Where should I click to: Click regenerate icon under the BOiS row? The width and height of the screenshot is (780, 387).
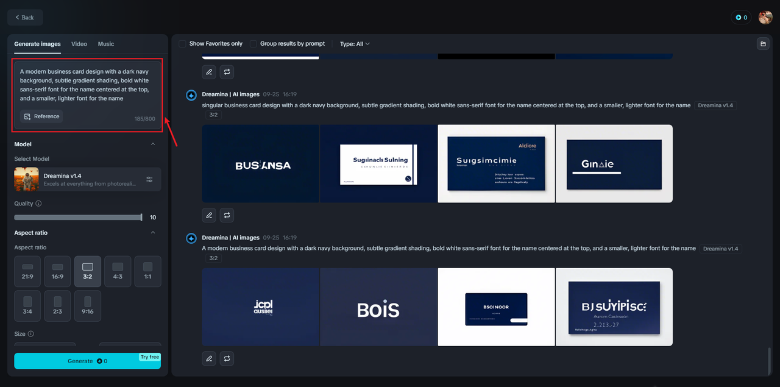click(227, 358)
